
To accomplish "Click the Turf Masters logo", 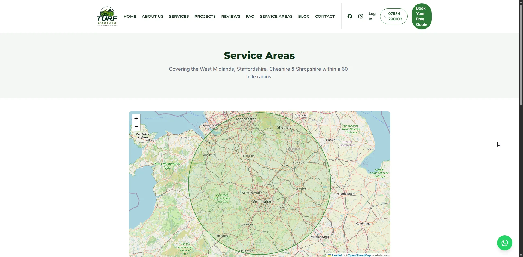I will click(107, 16).
